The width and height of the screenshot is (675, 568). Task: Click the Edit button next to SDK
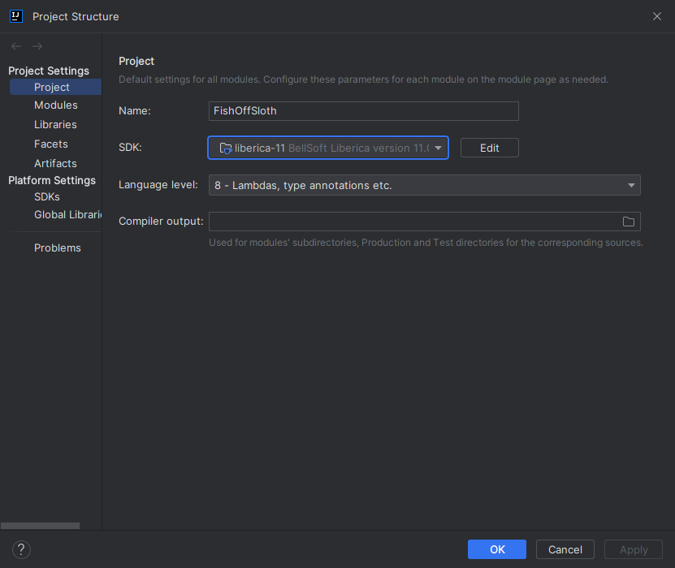tap(489, 148)
